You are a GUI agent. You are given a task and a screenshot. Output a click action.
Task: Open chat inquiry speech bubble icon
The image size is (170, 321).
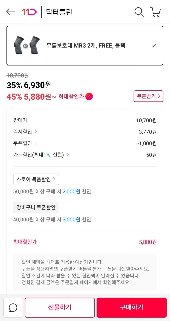coord(13,308)
